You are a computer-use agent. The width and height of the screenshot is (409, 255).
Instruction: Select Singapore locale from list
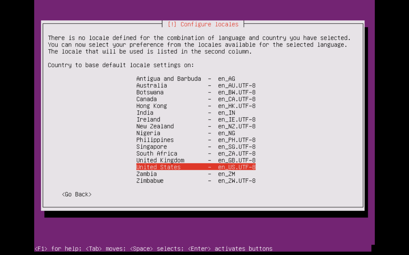[x=196, y=147]
